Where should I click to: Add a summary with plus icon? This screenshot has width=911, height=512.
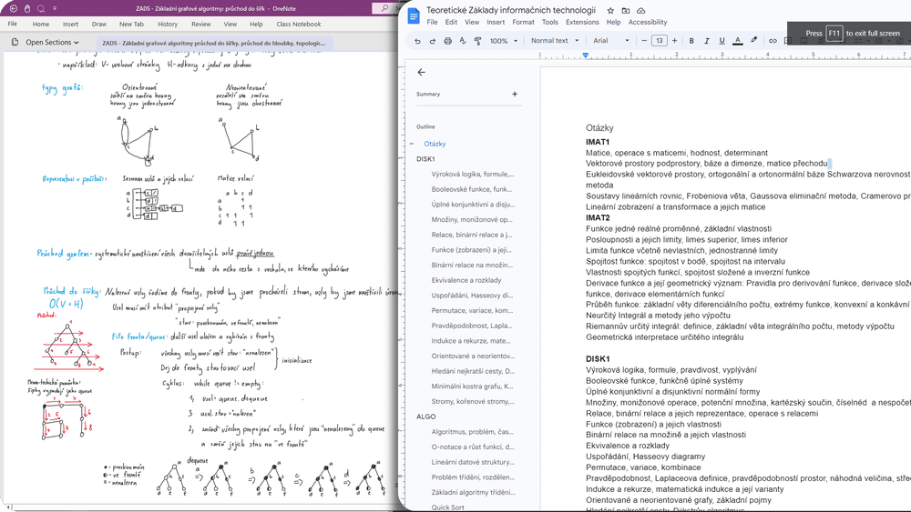pyautogui.click(x=515, y=94)
